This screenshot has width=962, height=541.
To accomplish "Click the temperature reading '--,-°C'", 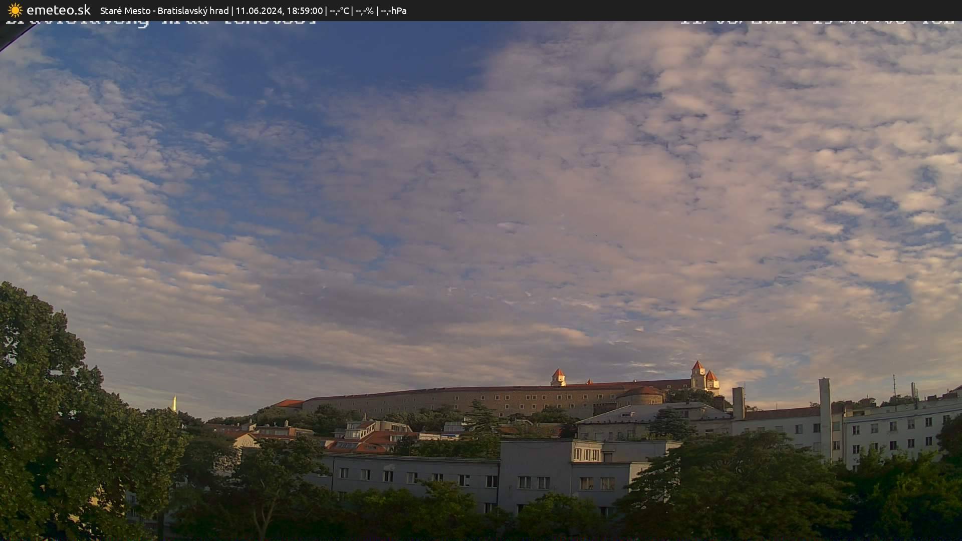I will (x=338, y=10).
